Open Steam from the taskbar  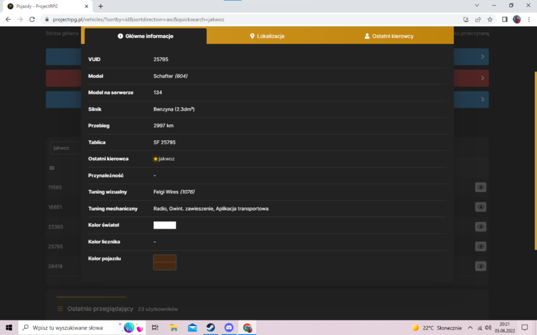[211, 327]
